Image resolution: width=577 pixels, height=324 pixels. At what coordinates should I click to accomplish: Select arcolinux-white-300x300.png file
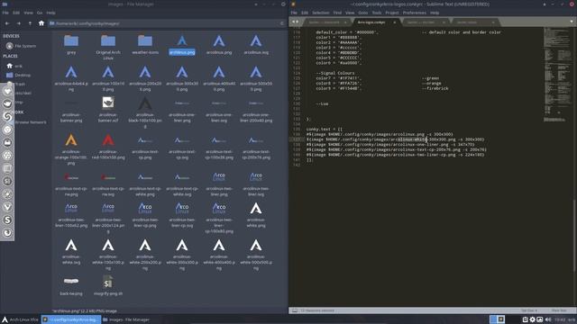pos(182,255)
